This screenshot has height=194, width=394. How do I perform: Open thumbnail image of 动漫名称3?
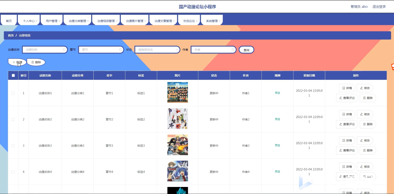(178, 145)
